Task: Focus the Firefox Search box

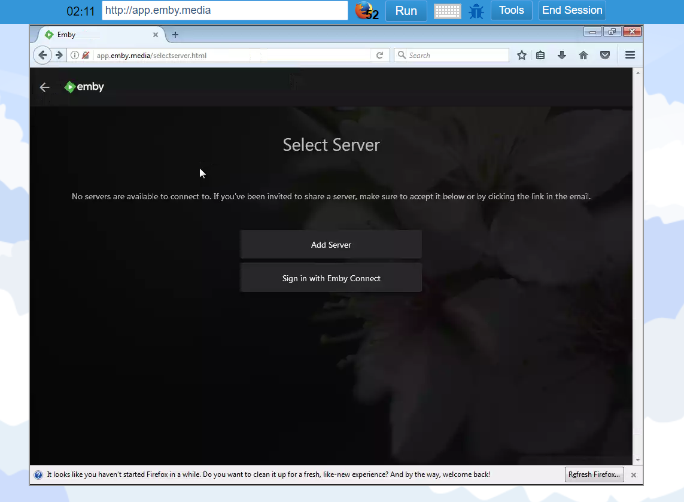Action: (x=451, y=55)
